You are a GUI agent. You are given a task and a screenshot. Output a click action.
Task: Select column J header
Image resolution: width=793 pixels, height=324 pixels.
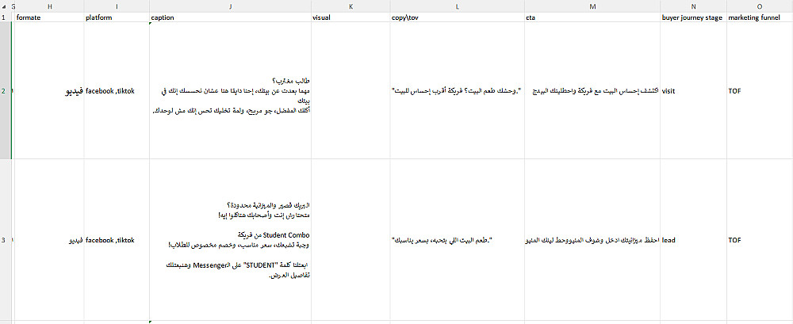pos(231,6)
